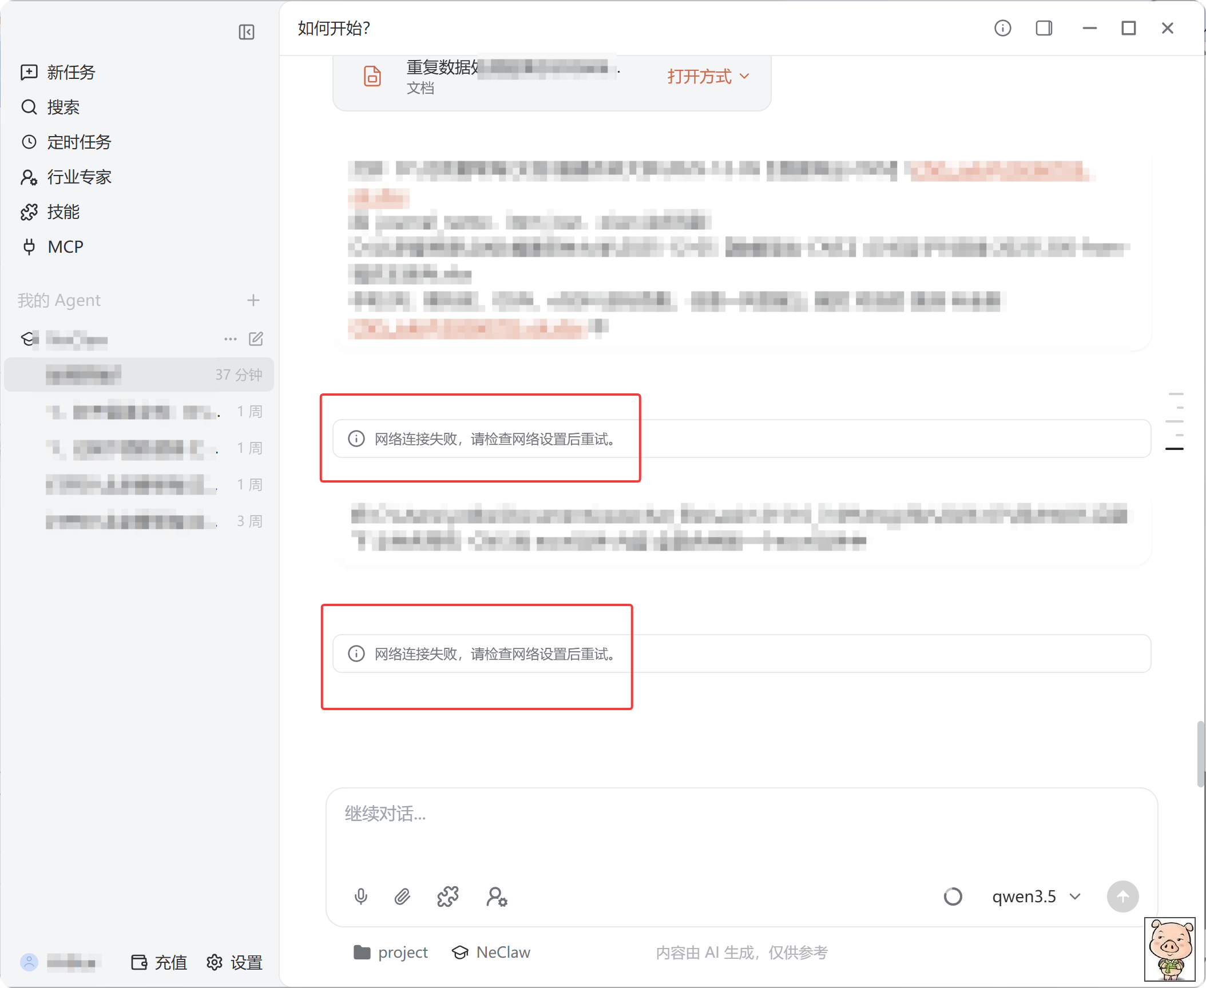Click the pig mascot thumbnail
This screenshot has height=988, width=1206.
(1170, 949)
